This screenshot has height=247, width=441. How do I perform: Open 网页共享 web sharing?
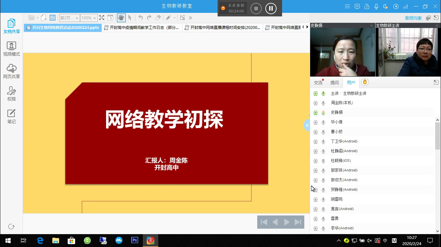coord(12,71)
